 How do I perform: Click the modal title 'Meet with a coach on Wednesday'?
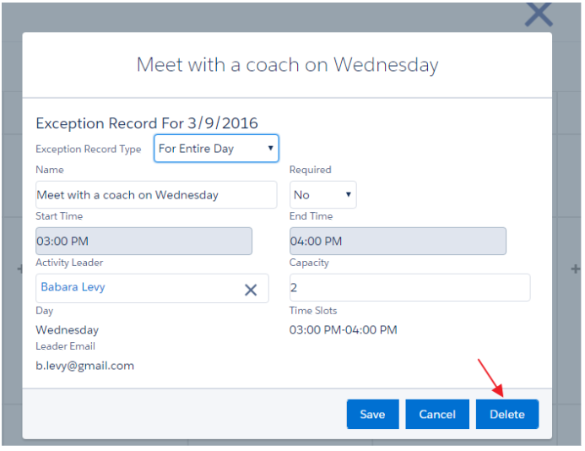(287, 65)
